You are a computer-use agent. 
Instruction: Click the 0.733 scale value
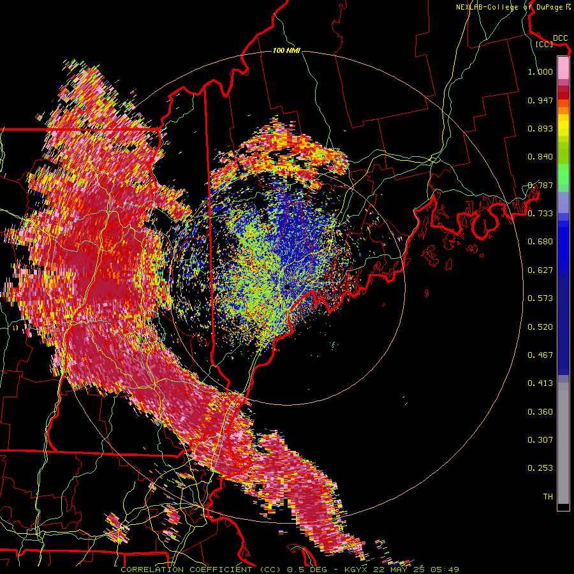tap(540, 214)
